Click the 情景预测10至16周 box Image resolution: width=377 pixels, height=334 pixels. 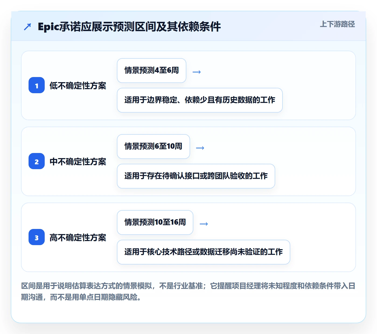(x=155, y=222)
